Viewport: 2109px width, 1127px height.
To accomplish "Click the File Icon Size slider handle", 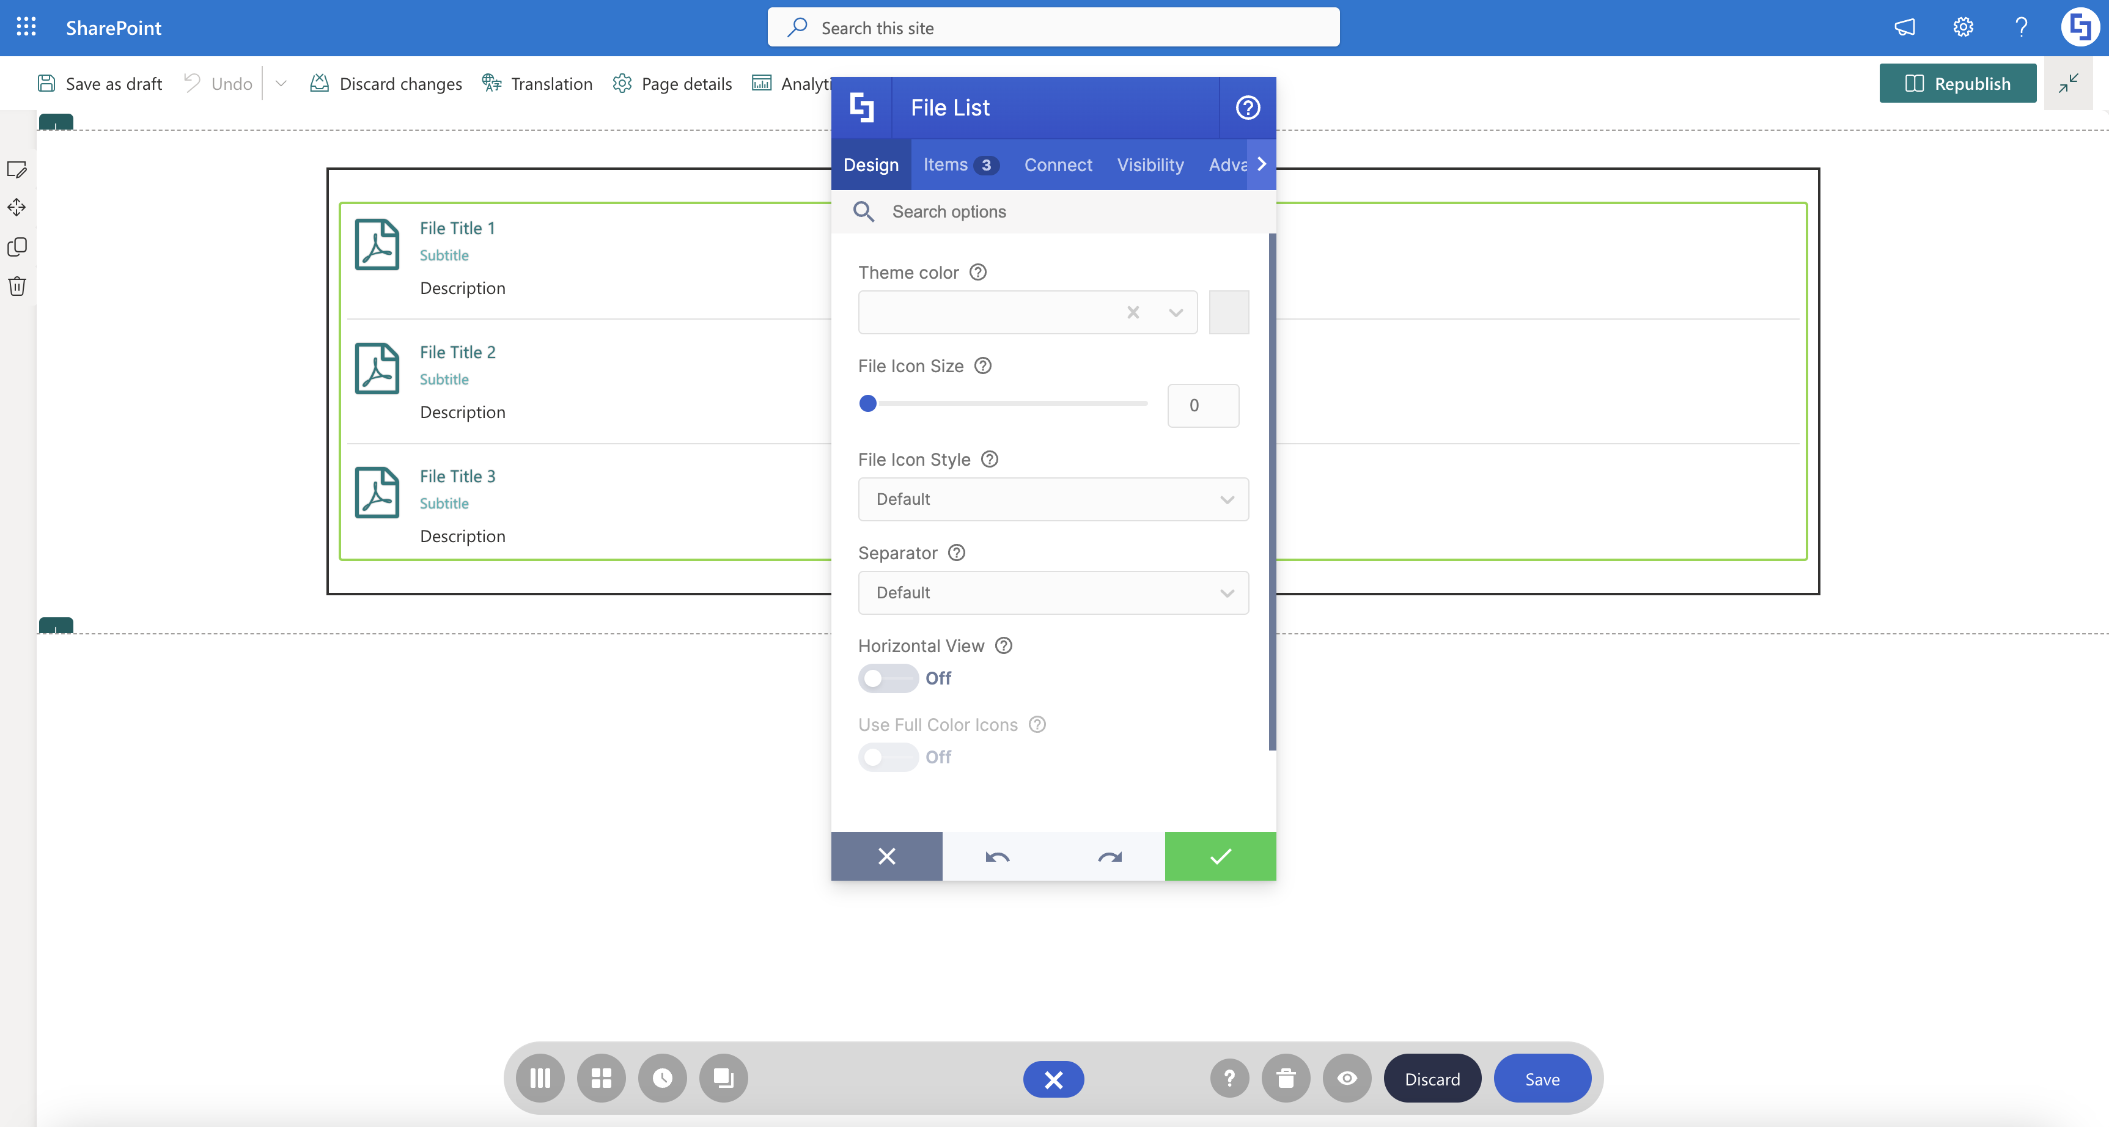I will coord(868,403).
